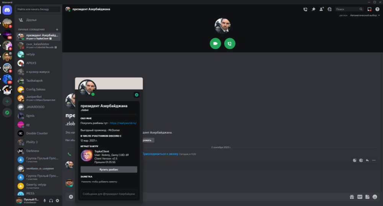Screen dimensions: 383x206
Task: Open sticker picker icon
Action: click(367, 197)
